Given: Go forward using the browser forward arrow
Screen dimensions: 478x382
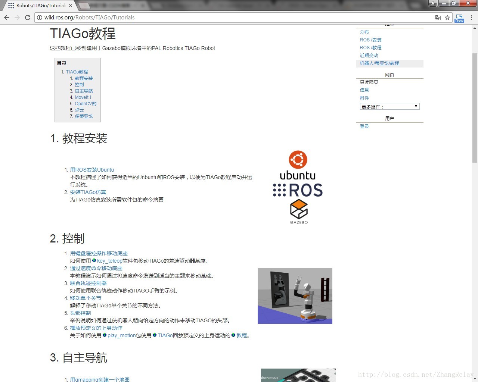Looking at the screenshot, I should coord(17,18).
